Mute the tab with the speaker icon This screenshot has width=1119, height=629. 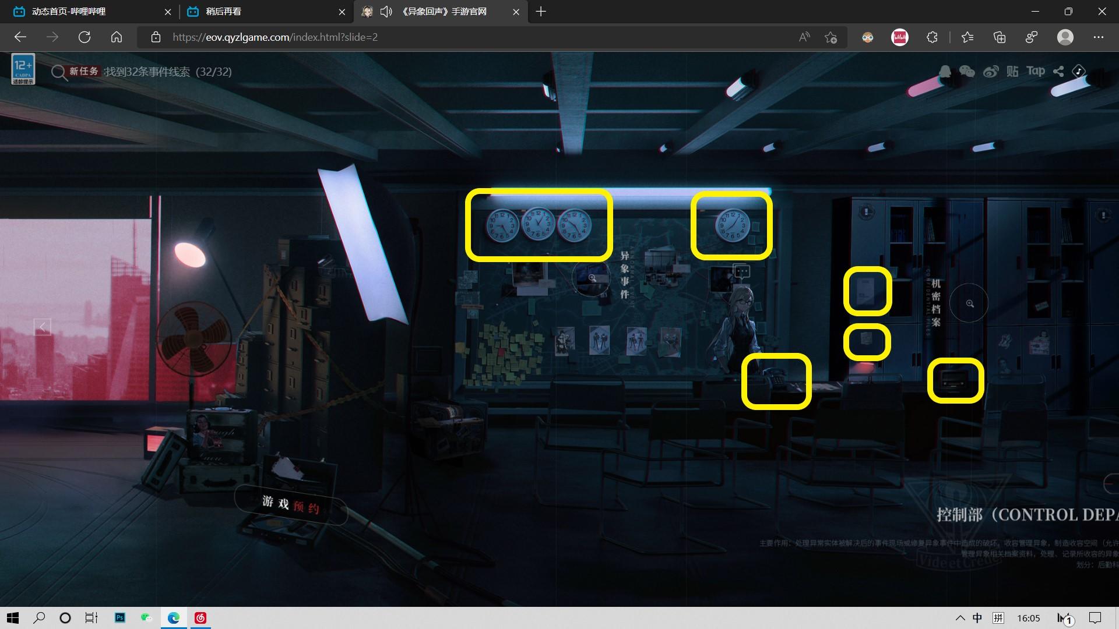(x=386, y=12)
